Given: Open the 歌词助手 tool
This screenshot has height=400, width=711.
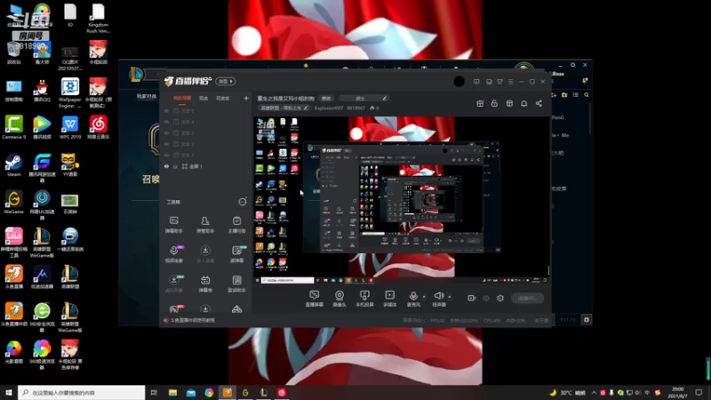Looking at the screenshot, I should coord(236,284).
